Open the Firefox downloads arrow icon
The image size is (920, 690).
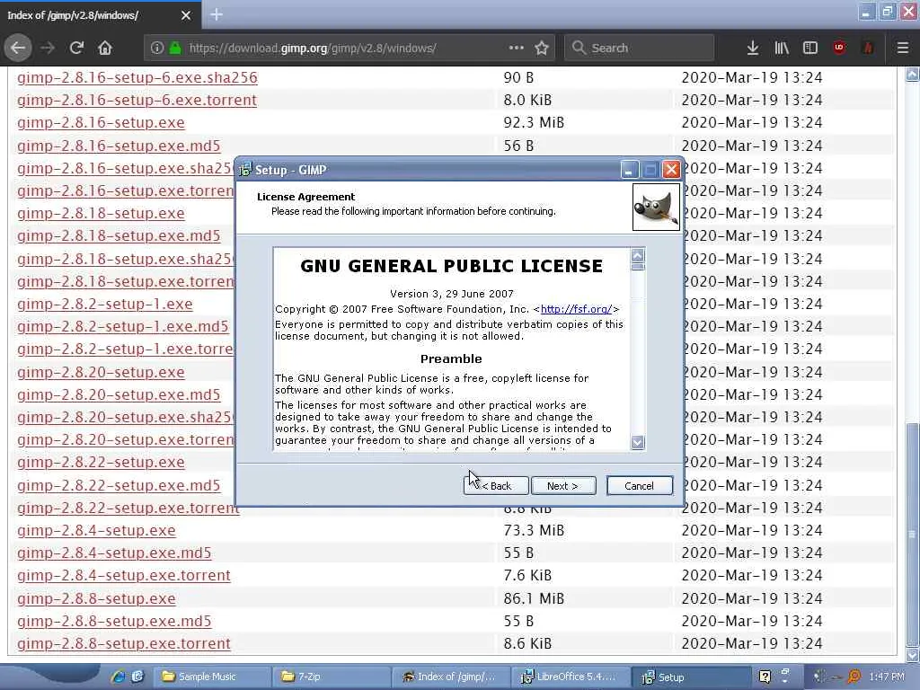click(x=753, y=49)
